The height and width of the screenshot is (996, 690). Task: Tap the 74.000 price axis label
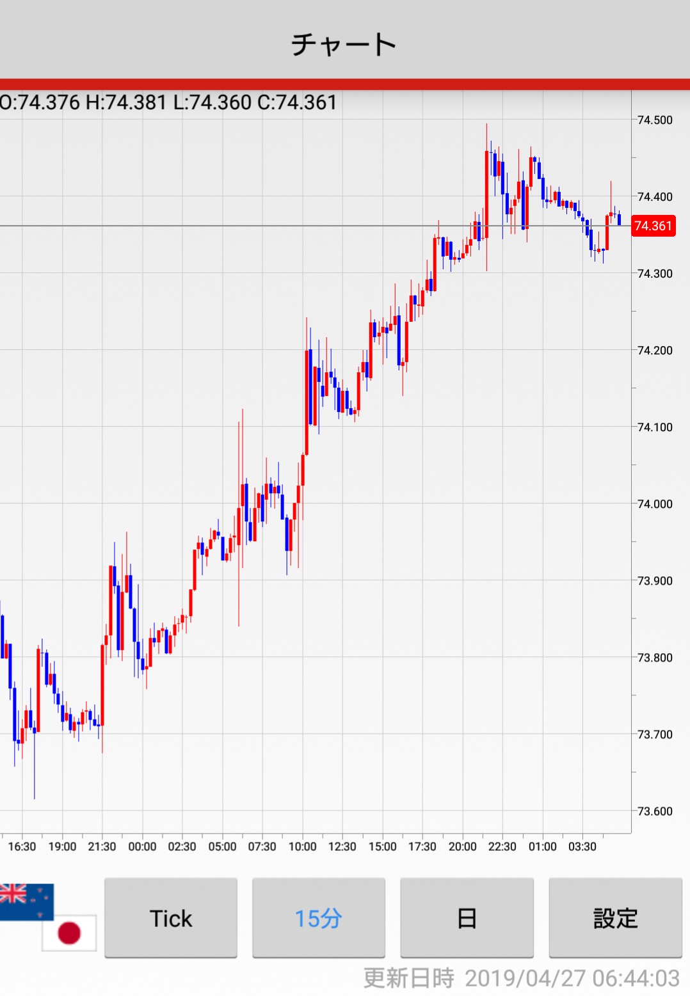click(655, 504)
